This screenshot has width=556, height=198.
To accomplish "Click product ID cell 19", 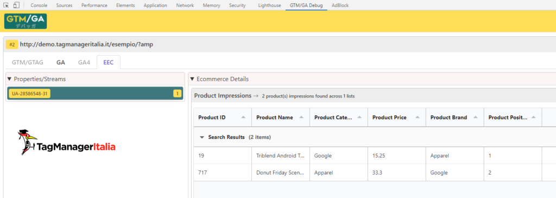I will tap(223, 156).
